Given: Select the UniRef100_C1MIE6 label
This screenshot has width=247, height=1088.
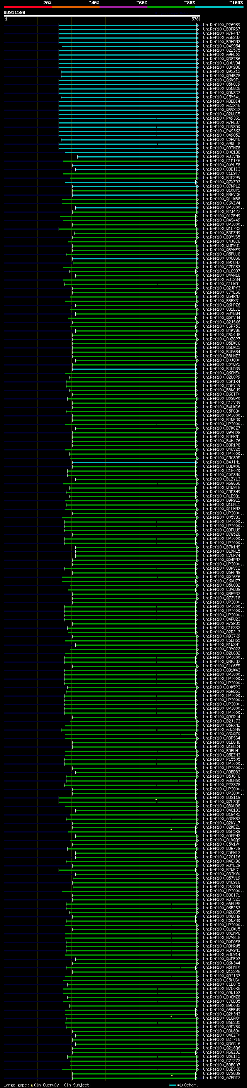Looking at the screenshot, I should pos(222,161).
